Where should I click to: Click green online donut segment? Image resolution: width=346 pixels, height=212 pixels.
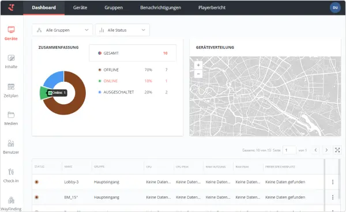click(x=43, y=93)
